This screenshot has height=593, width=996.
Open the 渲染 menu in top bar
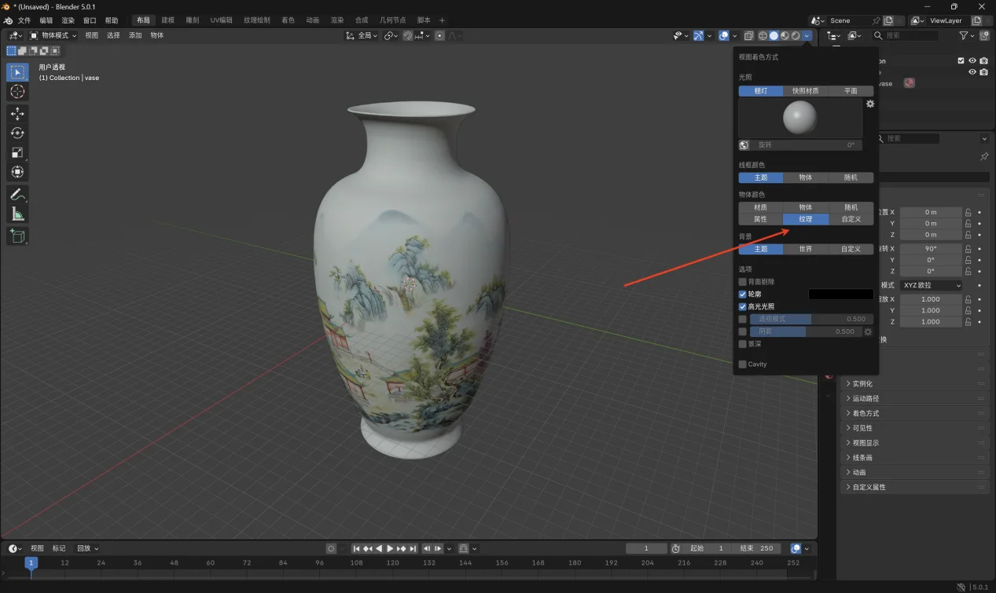pos(68,20)
